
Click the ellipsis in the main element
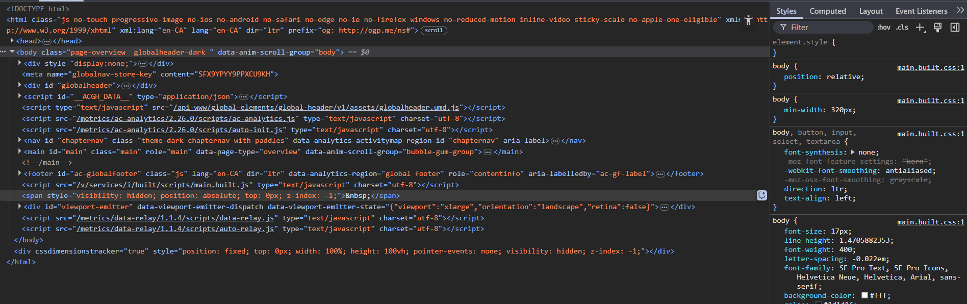click(488, 152)
